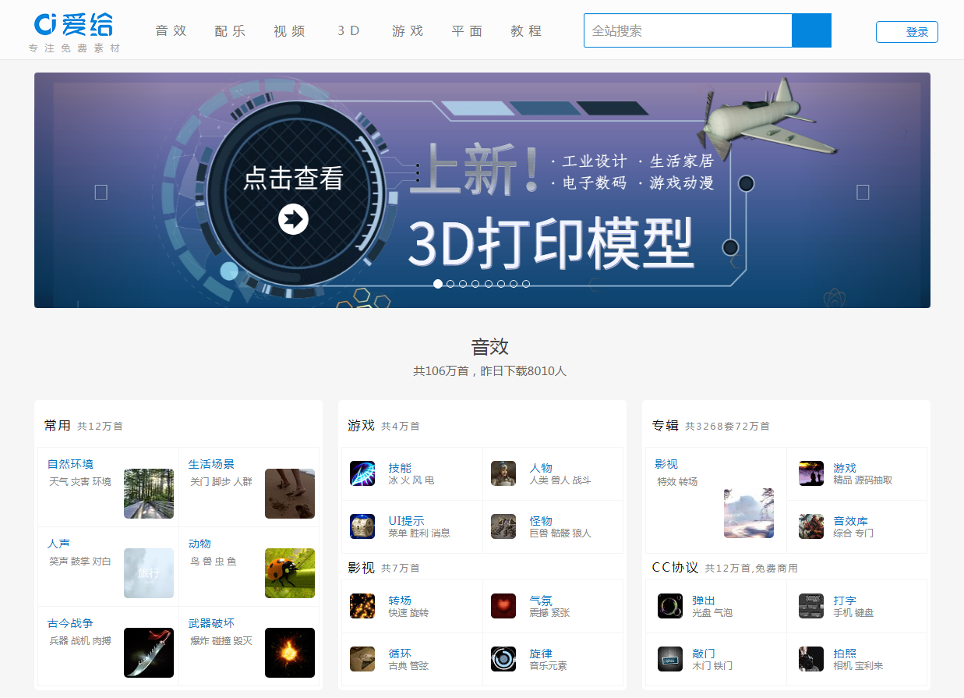Click the 点击查看 banner arrow
964x698 pixels.
point(292,219)
